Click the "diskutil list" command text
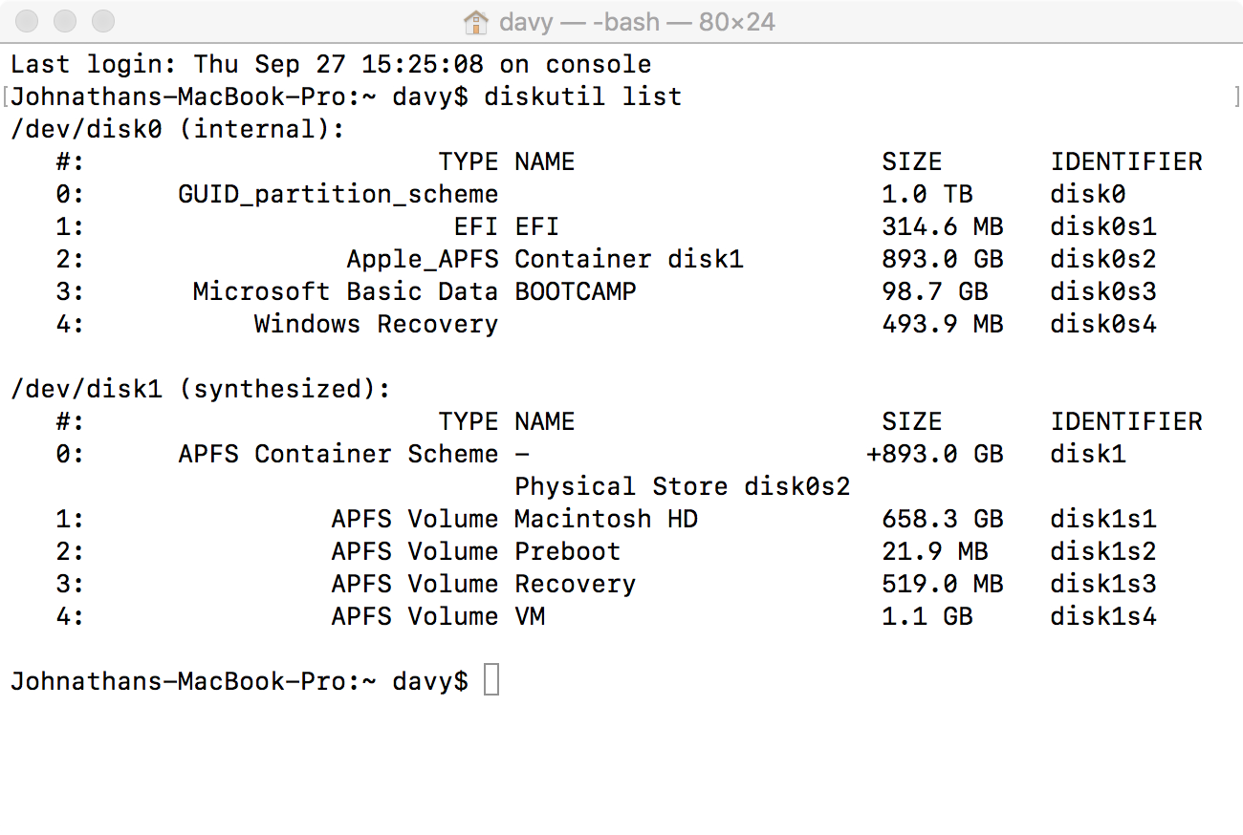This screenshot has height=835, width=1243. (x=583, y=96)
